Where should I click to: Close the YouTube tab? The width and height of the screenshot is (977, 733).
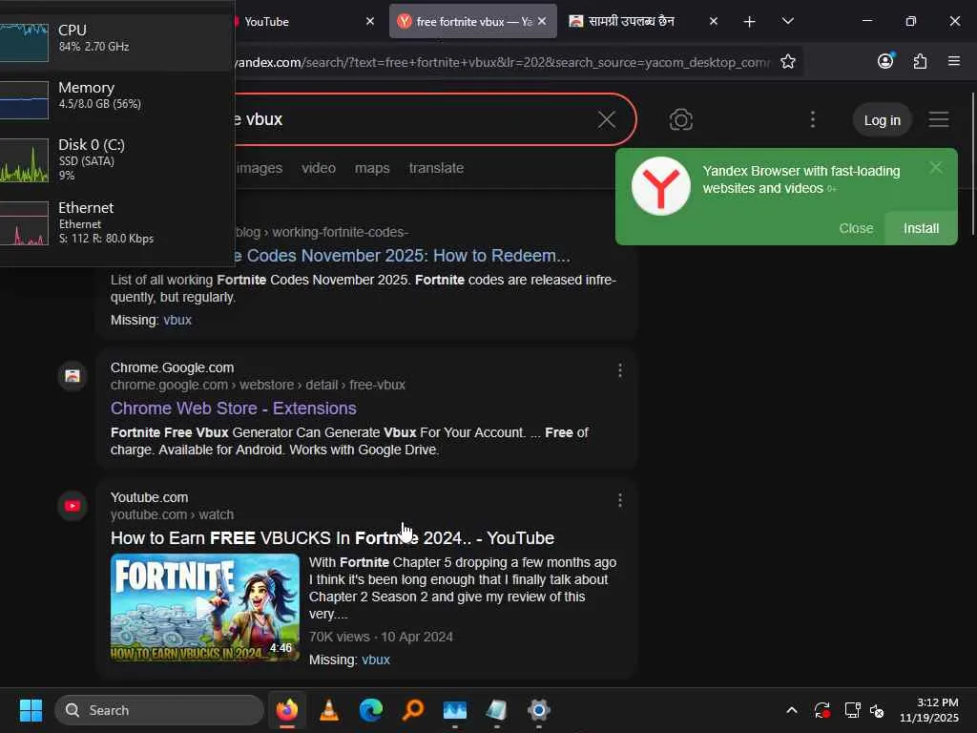click(x=370, y=21)
